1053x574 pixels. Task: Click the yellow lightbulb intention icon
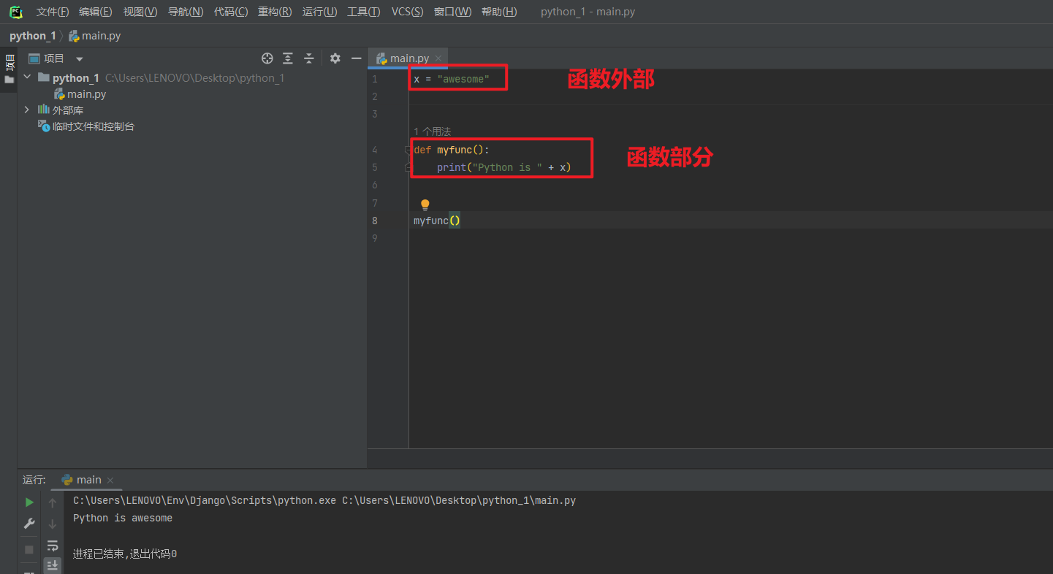coord(425,205)
